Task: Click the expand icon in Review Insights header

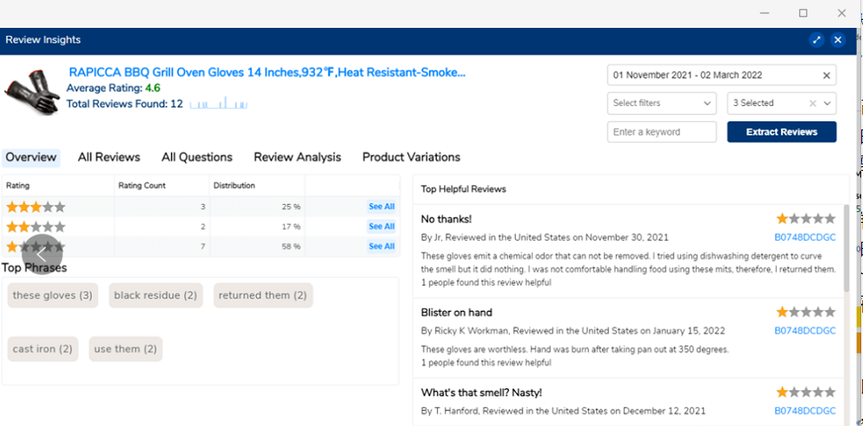Action: (x=816, y=40)
